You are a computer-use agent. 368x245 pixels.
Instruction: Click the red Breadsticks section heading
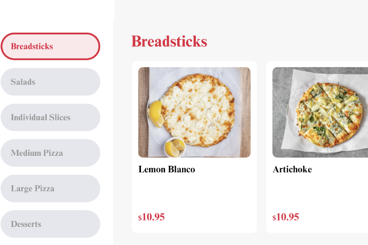pyautogui.click(x=169, y=41)
